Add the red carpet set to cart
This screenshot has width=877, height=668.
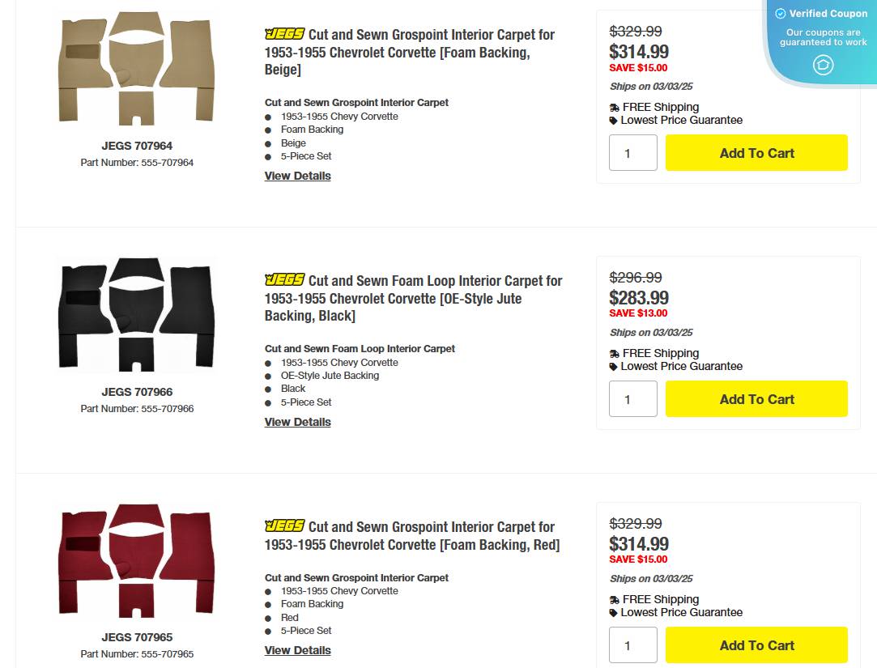pos(756,645)
